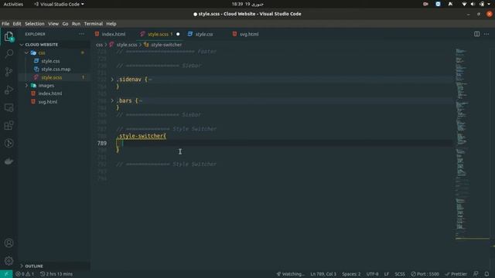Open the Explorer view in activity bar
Screen dimensions: 495x278
pyautogui.click(x=9, y=36)
